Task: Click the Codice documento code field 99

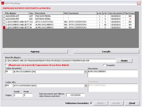Action: 9,71
